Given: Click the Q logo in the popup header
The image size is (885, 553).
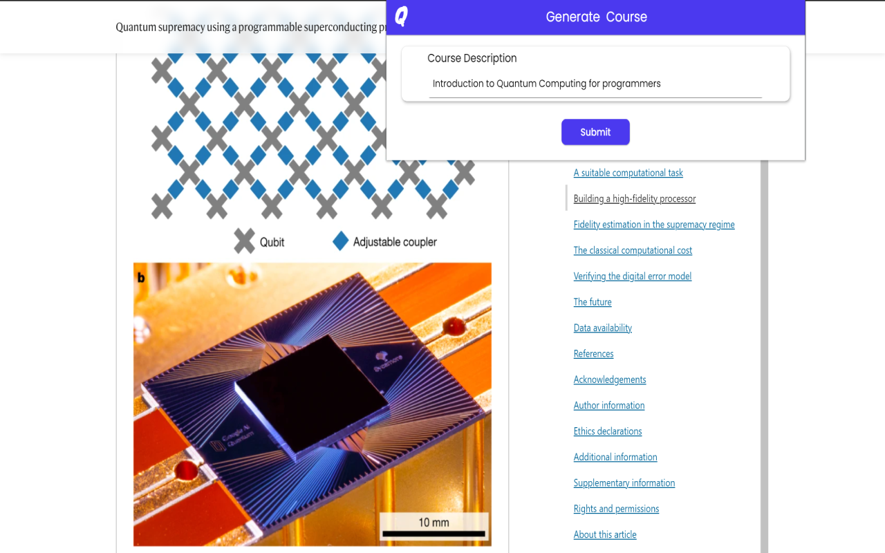Looking at the screenshot, I should [399, 16].
